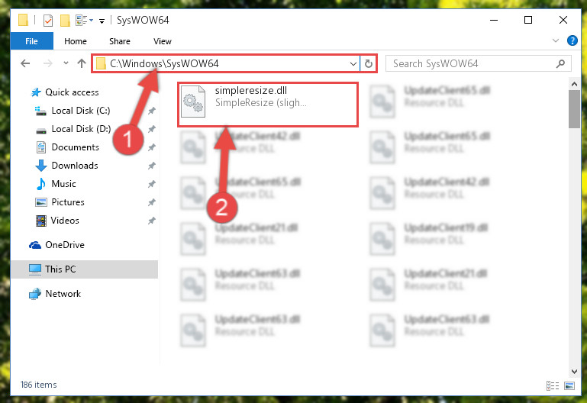The width and height of the screenshot is (587, 403).
Task: Click the folder icon in the address bar
Action: [101, 63]
